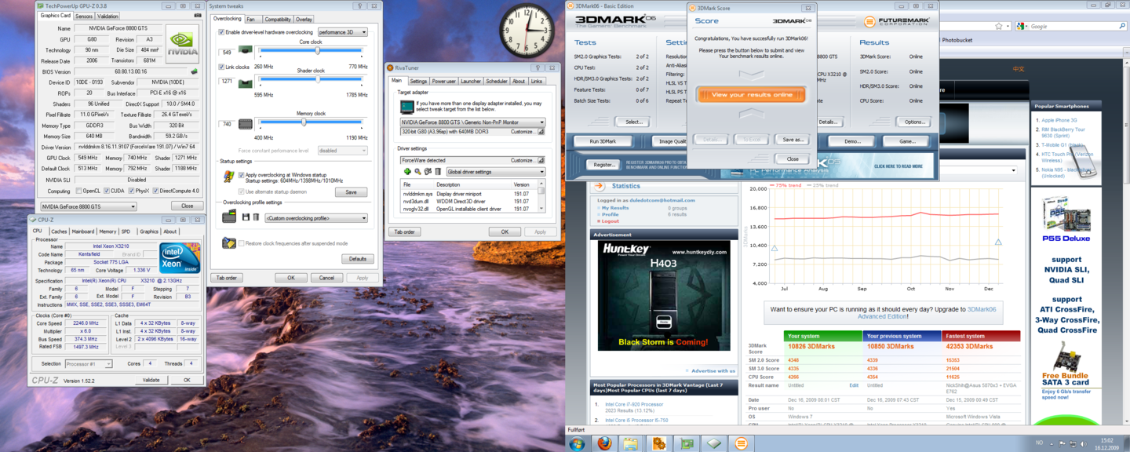Toggle Enable driver-level hardware overclocking checkbox
1130x452 pixels.
pos(221,32)
